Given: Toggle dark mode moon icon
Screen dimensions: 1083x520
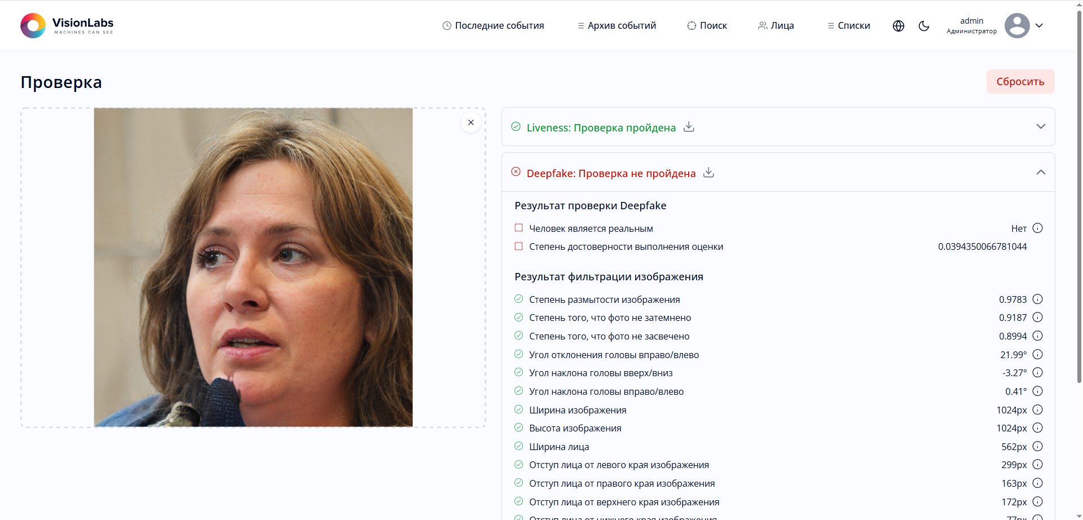Looking at the screenshot, I should point(924,26).
